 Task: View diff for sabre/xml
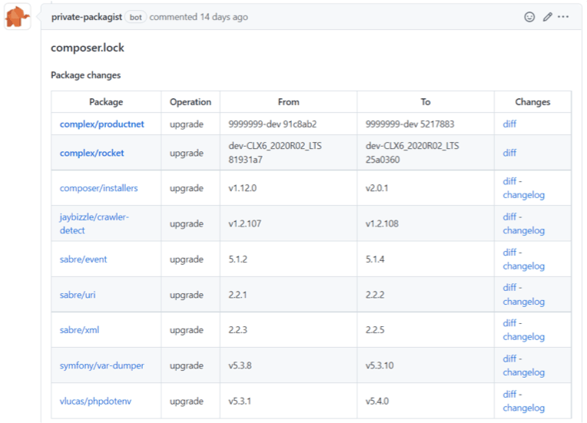click(509, 322)
